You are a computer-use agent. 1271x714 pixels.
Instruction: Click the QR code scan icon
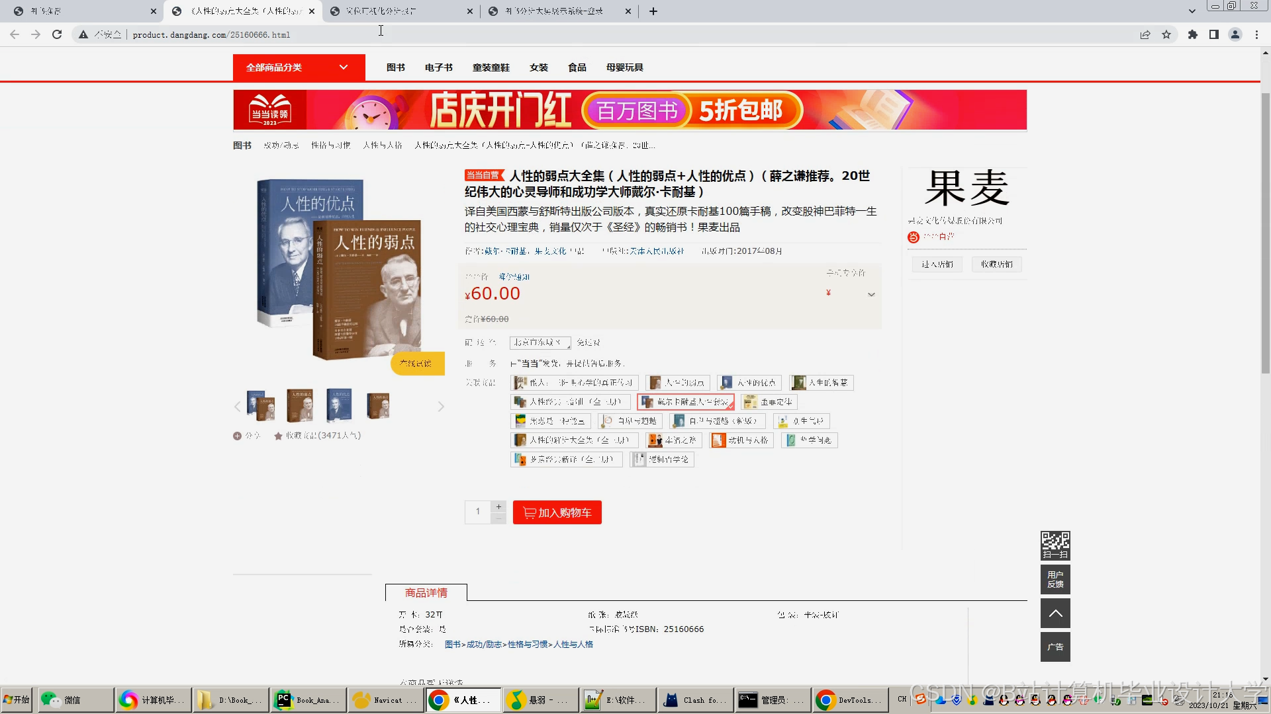pos(1055,545)
